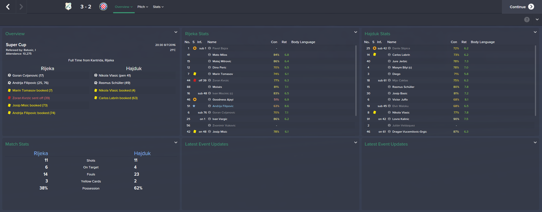Click the back navigation arrow
This screenshot has width=542, height=212.
point(8,7)
